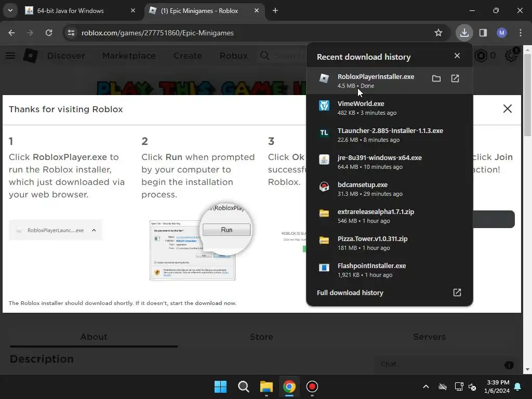Switch to the Servers tab
532x399 pixels.
coord(429,337)
